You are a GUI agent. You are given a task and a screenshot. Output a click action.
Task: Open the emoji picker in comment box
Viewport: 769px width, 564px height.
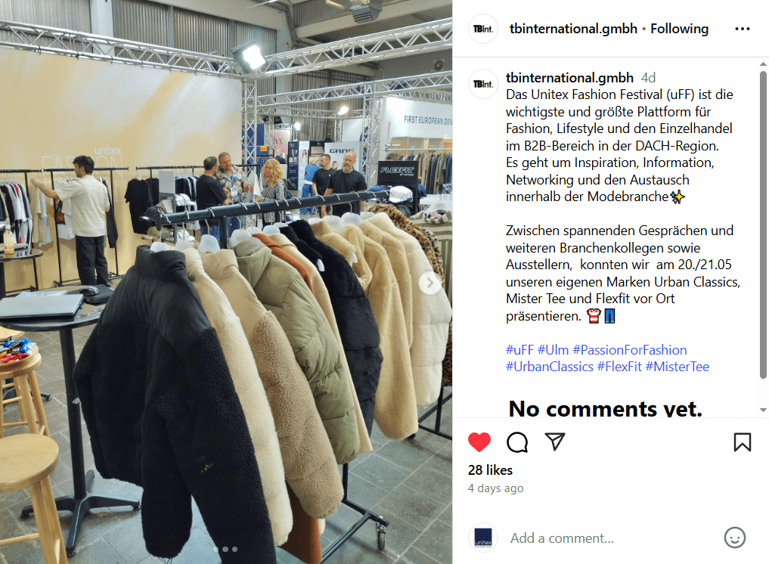(735, 538)
